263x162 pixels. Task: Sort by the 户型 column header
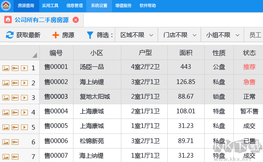point(144,53)
